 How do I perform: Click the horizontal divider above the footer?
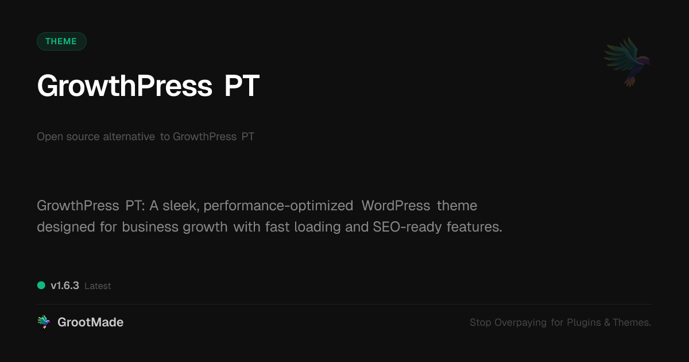coord(344,304)
